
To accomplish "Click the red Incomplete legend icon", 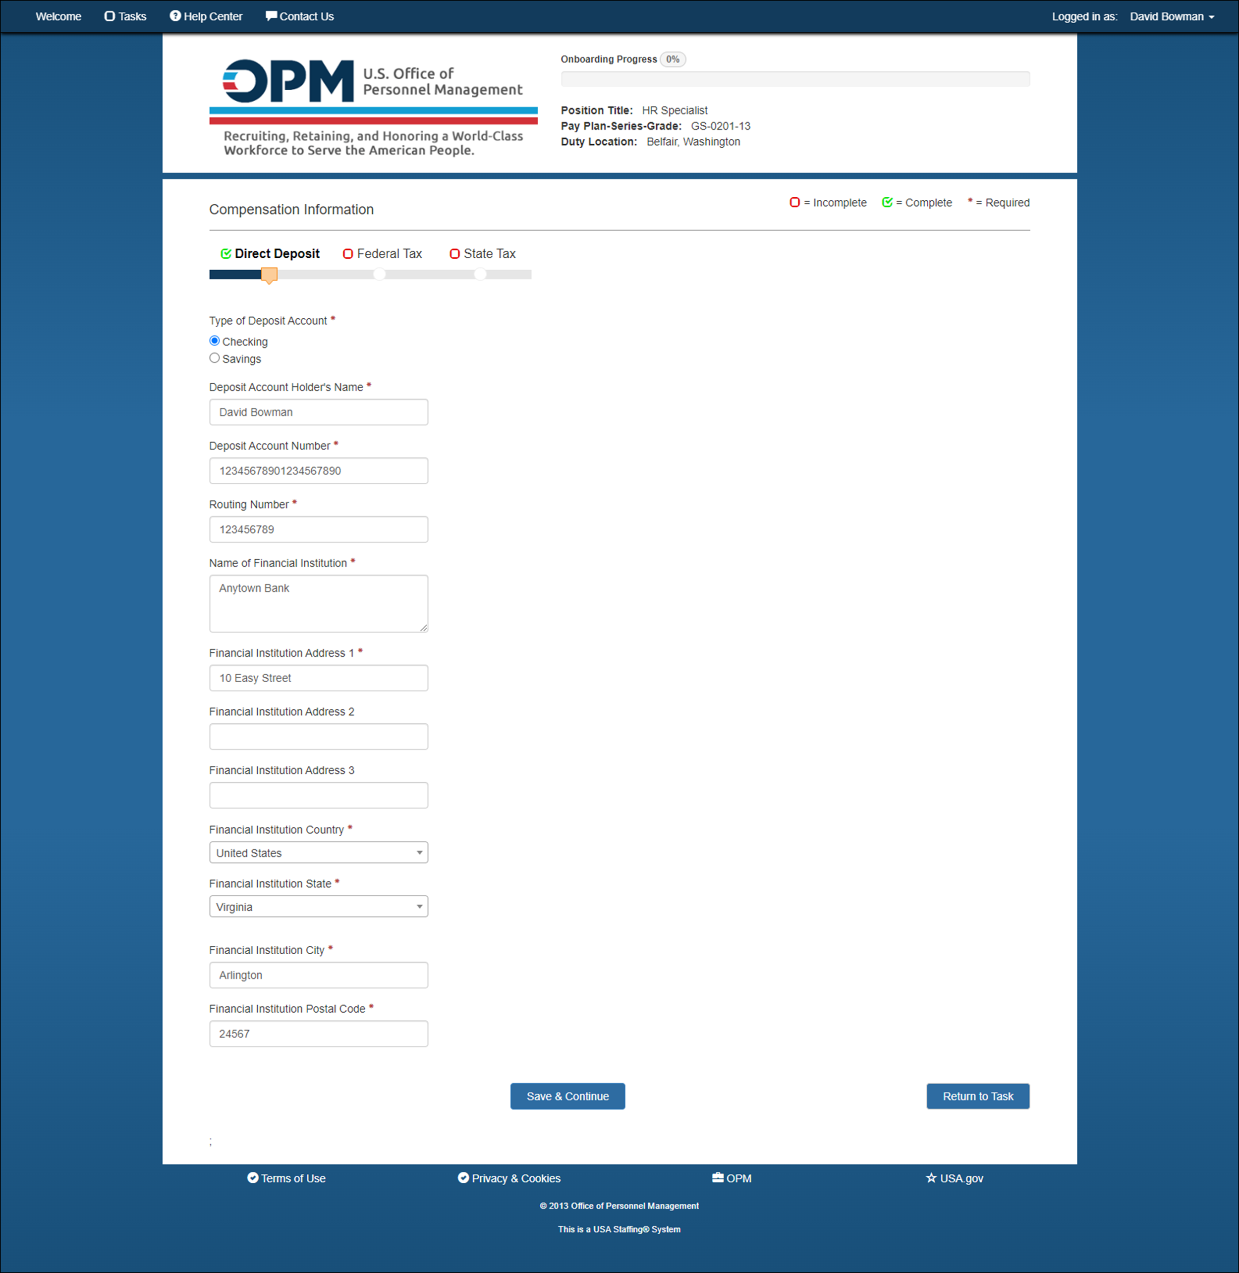I will pos(794,202).
